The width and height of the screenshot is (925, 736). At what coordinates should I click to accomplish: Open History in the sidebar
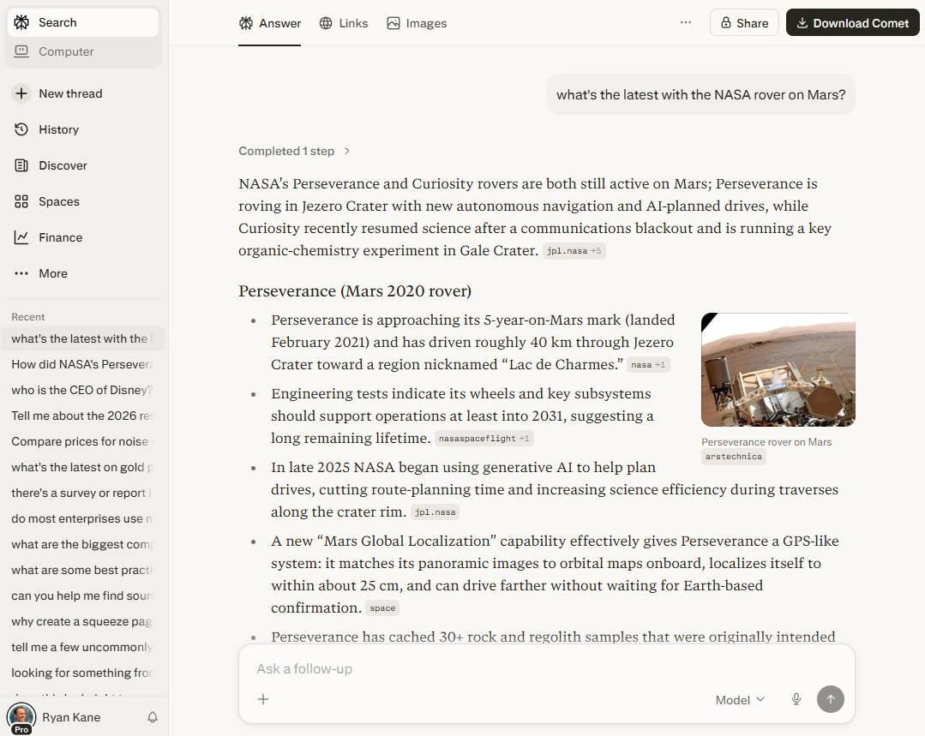(58, 129)
